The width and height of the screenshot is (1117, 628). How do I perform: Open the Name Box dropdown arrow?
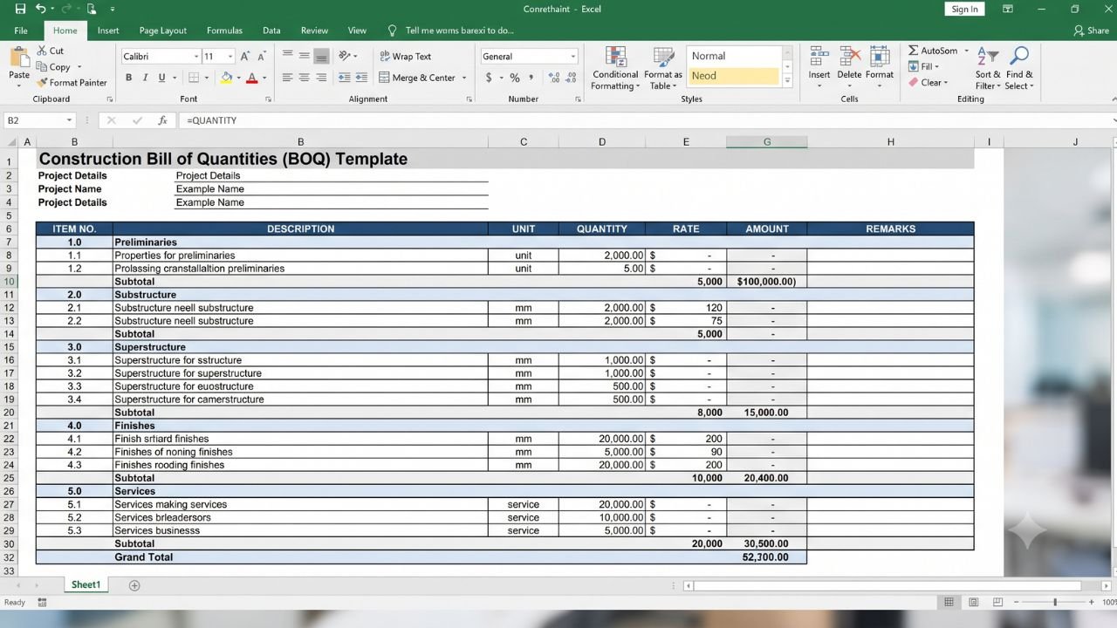[69, 120]
